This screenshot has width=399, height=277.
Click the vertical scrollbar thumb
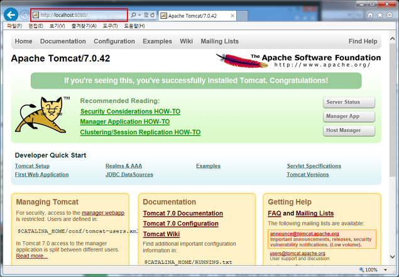coord(392,110)
